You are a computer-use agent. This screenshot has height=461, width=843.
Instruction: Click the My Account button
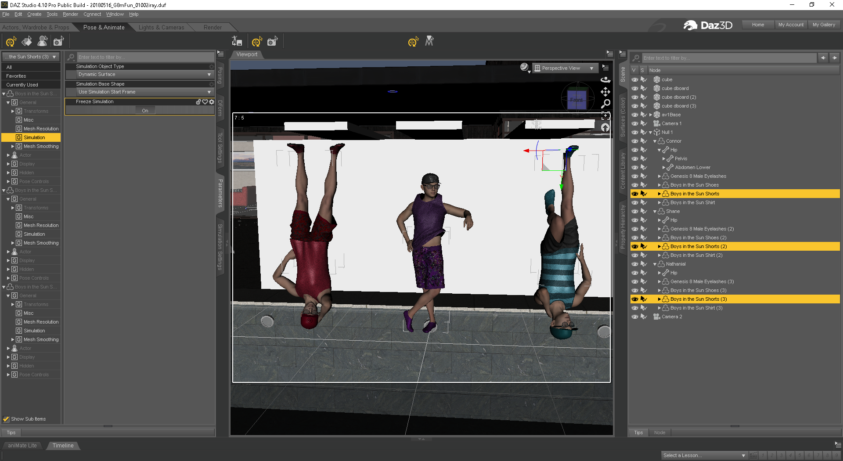pos(790,25)
